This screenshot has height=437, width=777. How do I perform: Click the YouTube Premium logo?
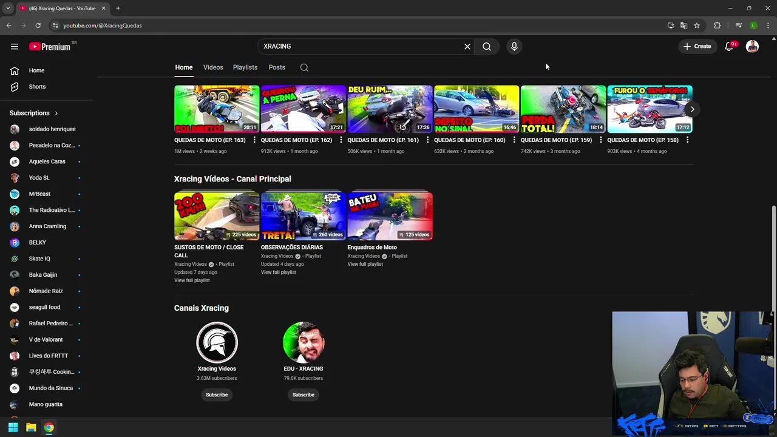pos(51,47)
